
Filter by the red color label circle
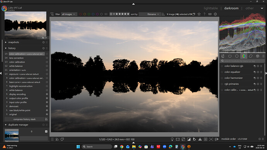[80, 14]
